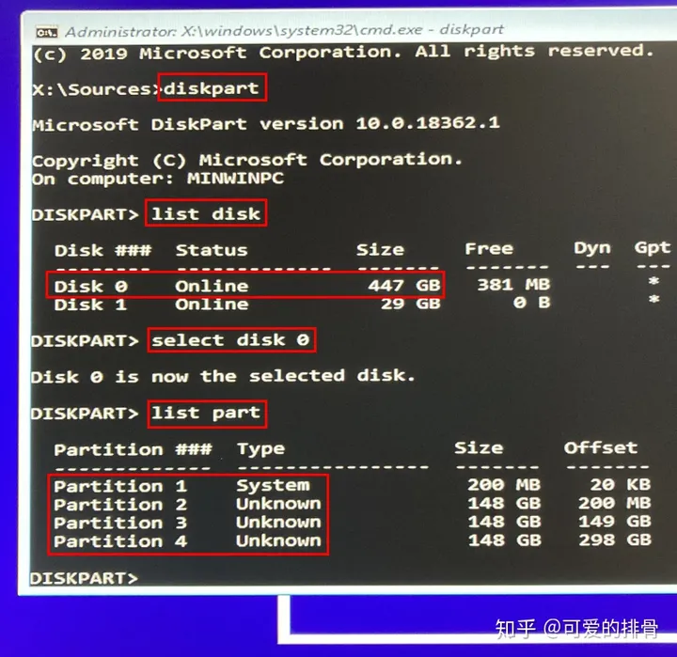Click the DiskPart version 10.0.18362.1 line
The image size is (677, 657).
(x=266, y=124)
